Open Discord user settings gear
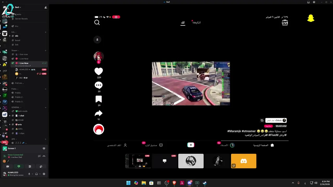This screenshot has width=333, height=187. (x=44, y=174)
